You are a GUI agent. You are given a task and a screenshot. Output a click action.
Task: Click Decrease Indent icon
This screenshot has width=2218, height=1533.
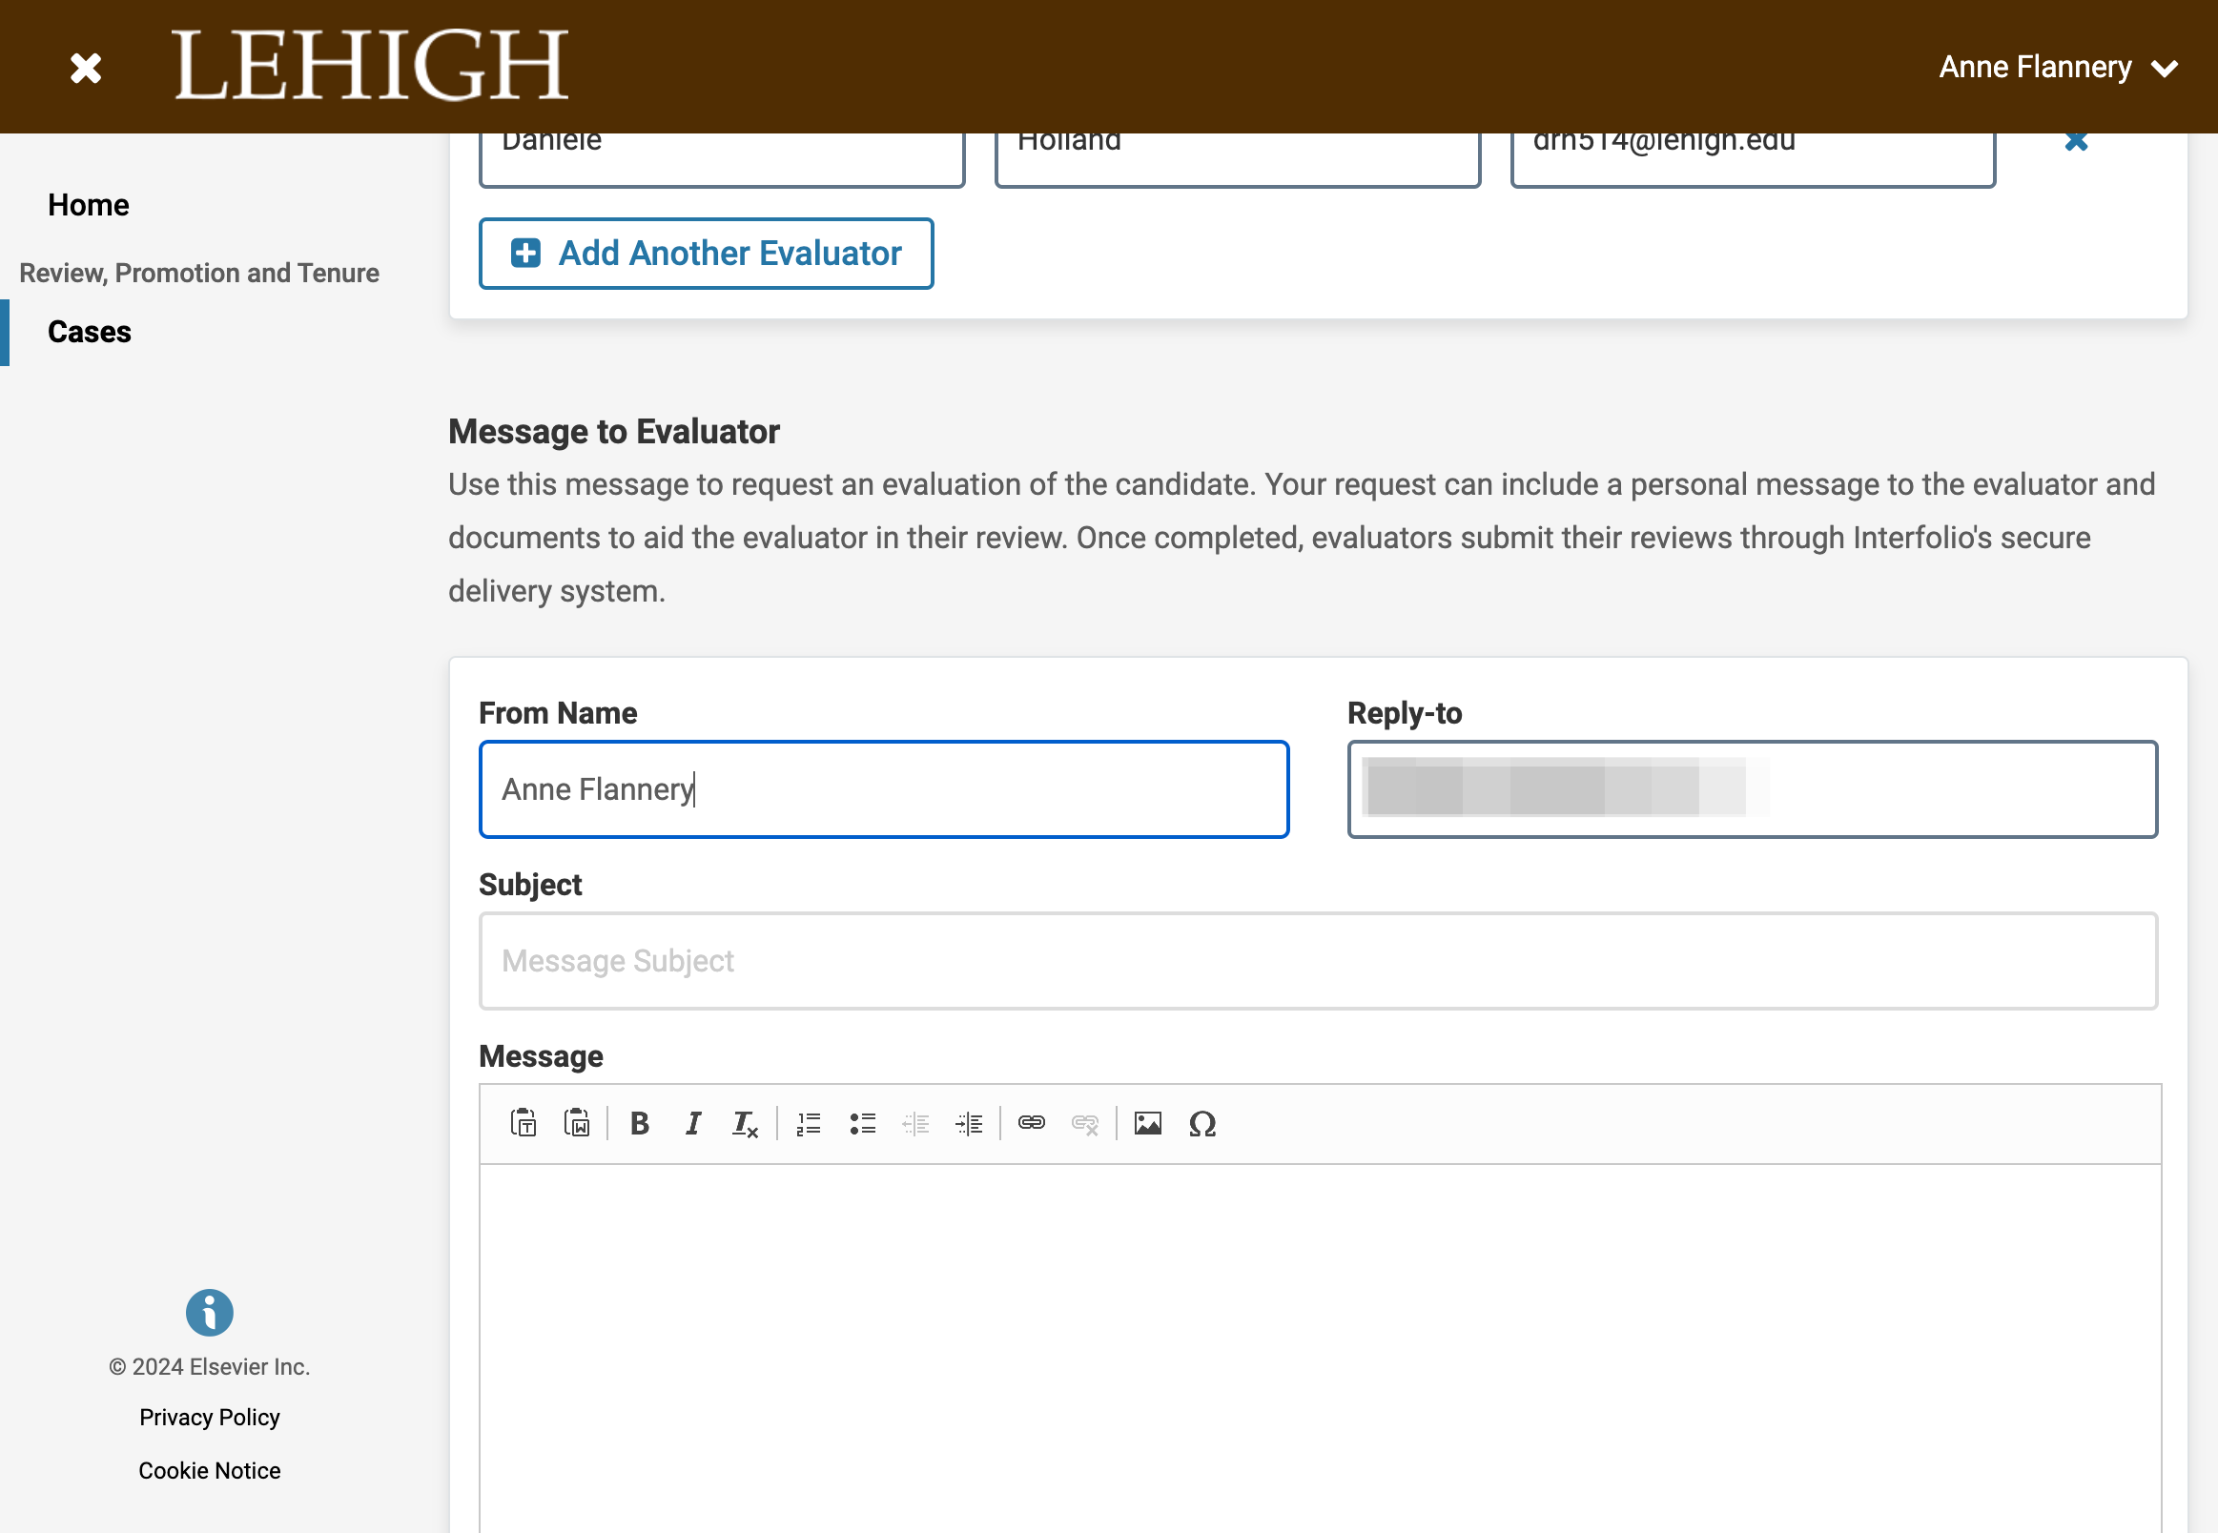[915, 1123]
